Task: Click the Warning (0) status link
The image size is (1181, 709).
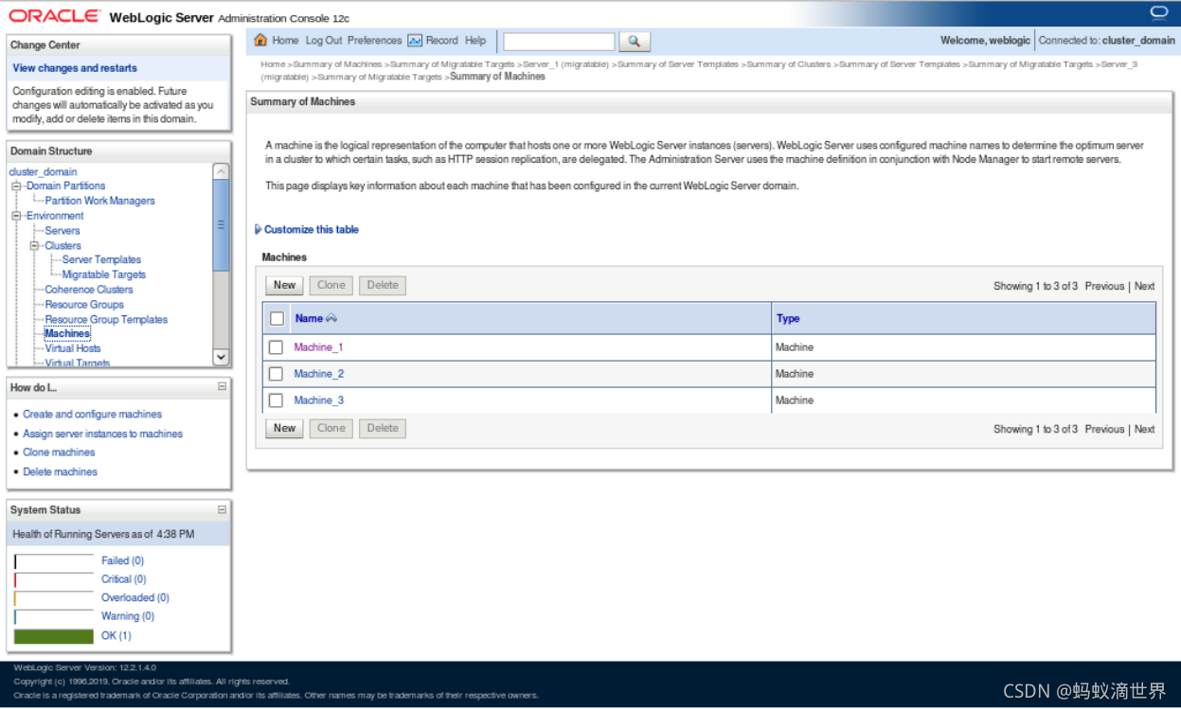Action: [128, 616]
